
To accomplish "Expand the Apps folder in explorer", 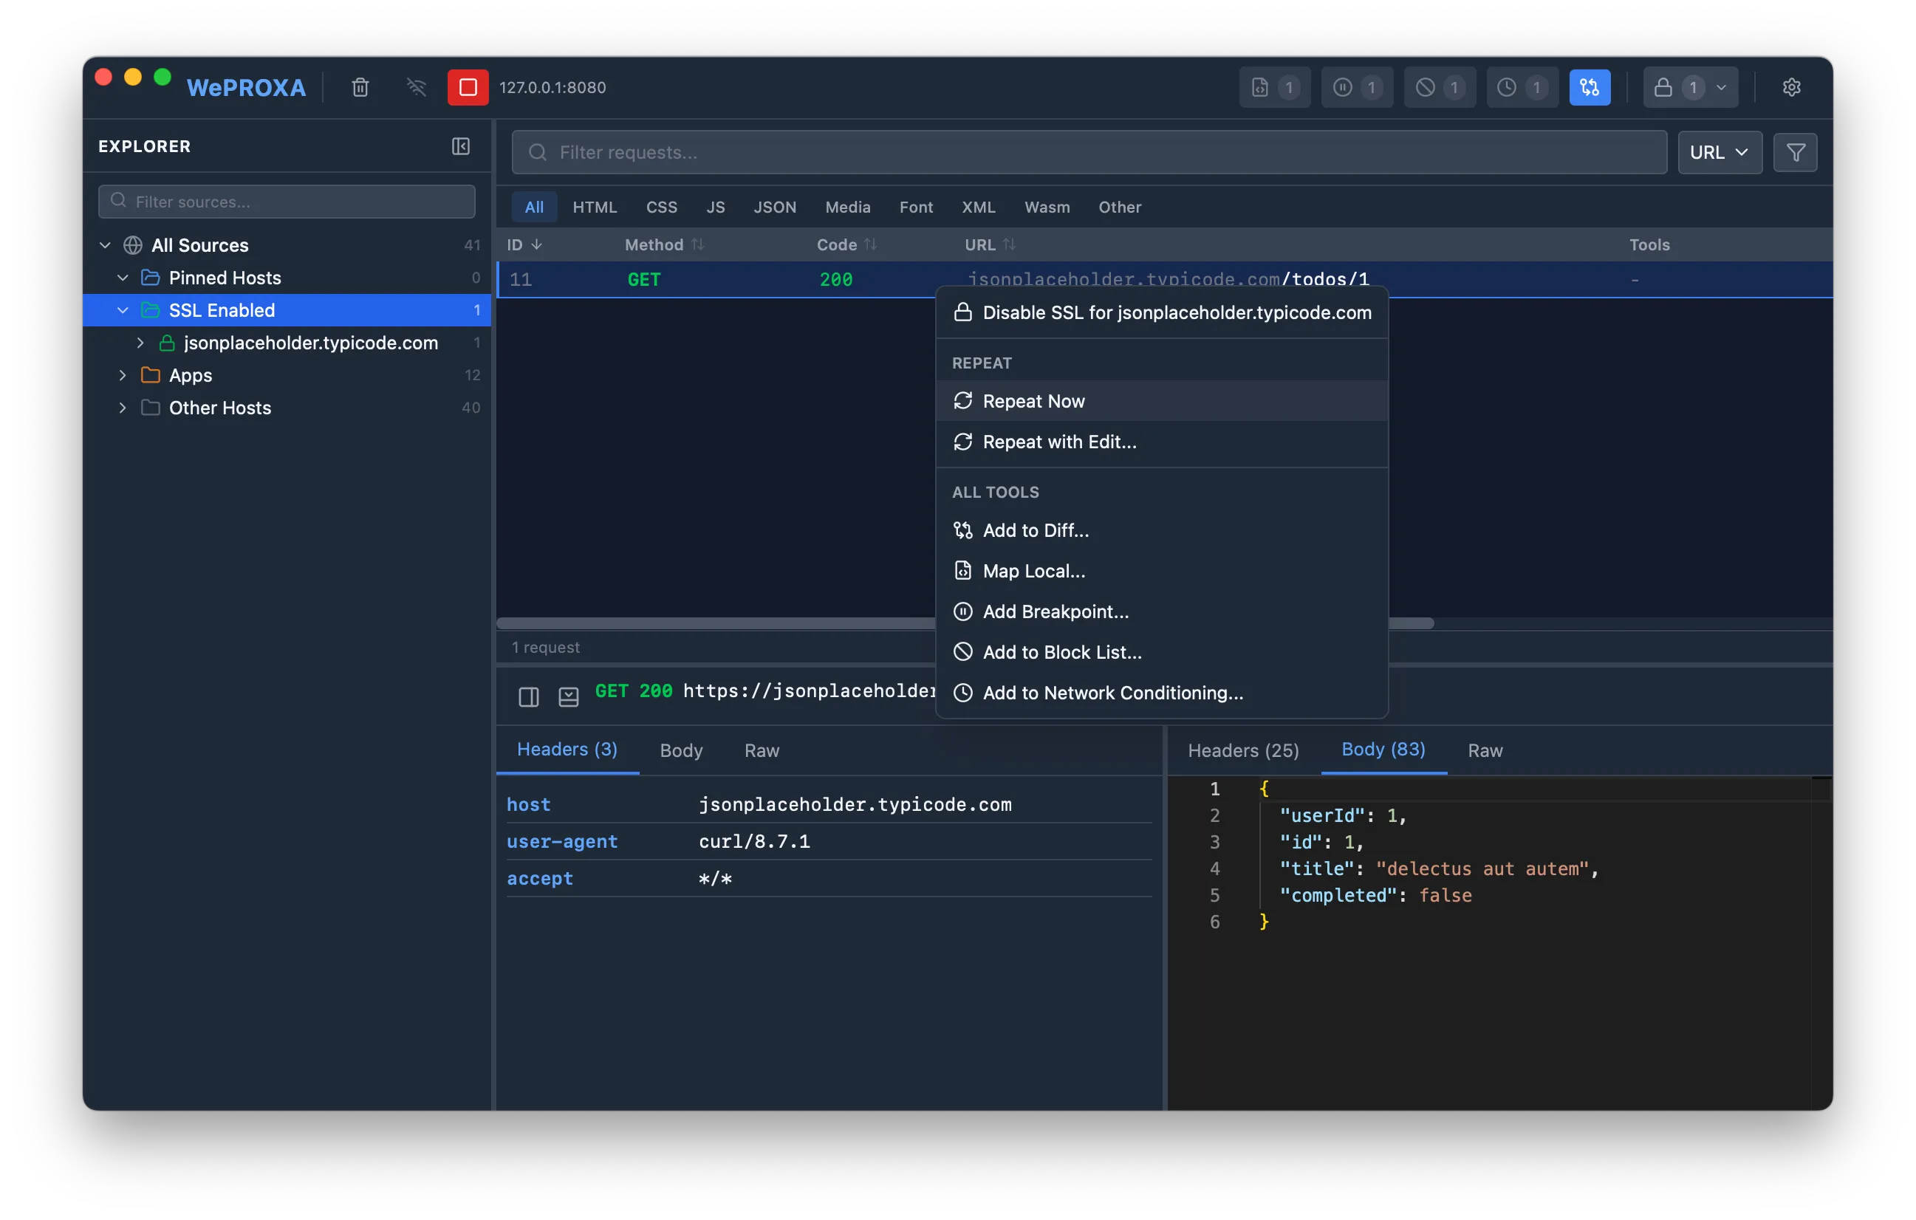I will pyautogui.click(x=123, y=375).
